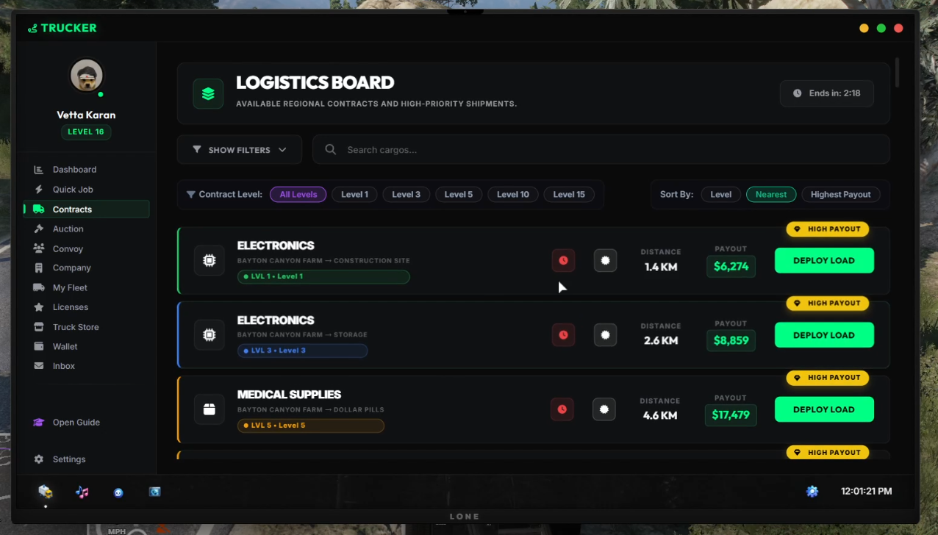Click the Contract Level funnel icon
The height and width of the screenshot is (535, 938).
191,195
